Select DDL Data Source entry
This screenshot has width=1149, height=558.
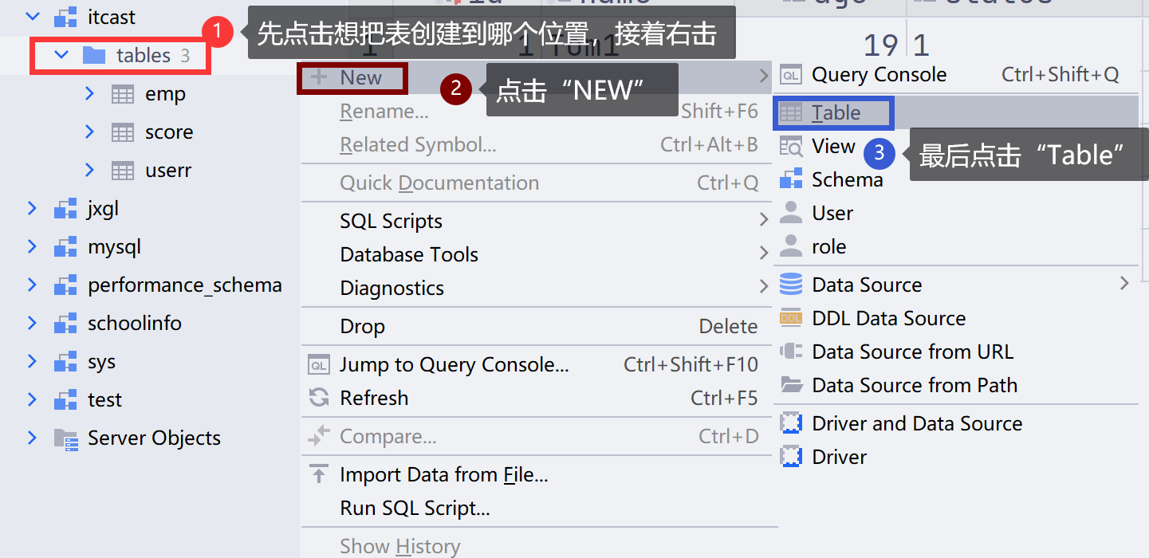(956, 318)
